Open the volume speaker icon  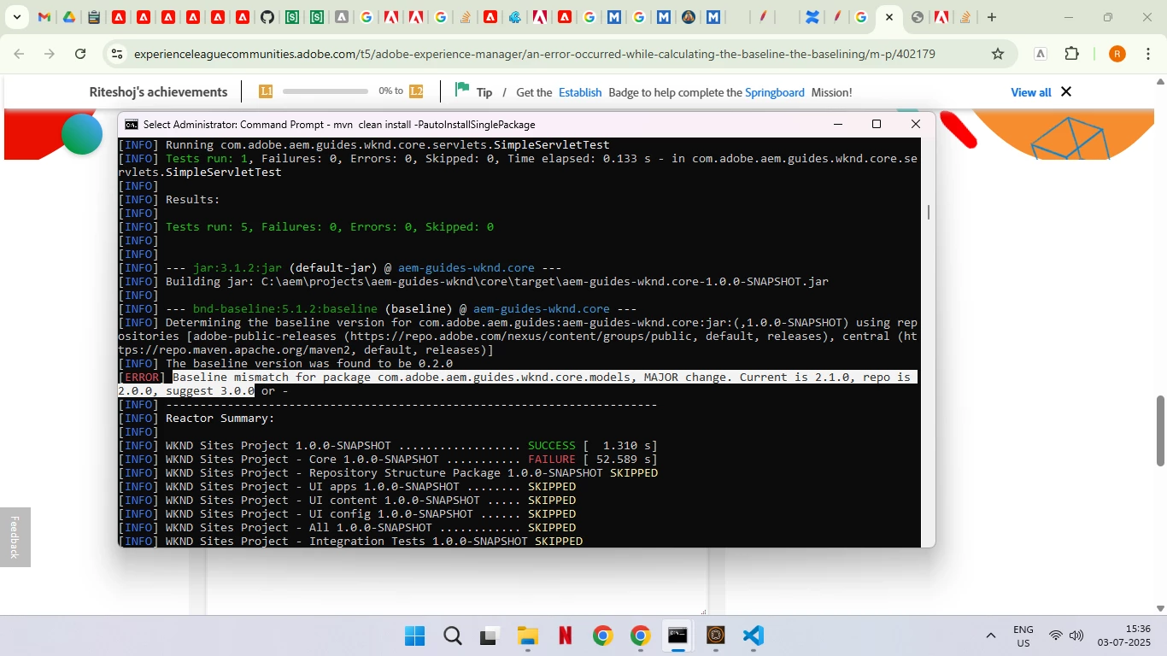(1076, 635)
